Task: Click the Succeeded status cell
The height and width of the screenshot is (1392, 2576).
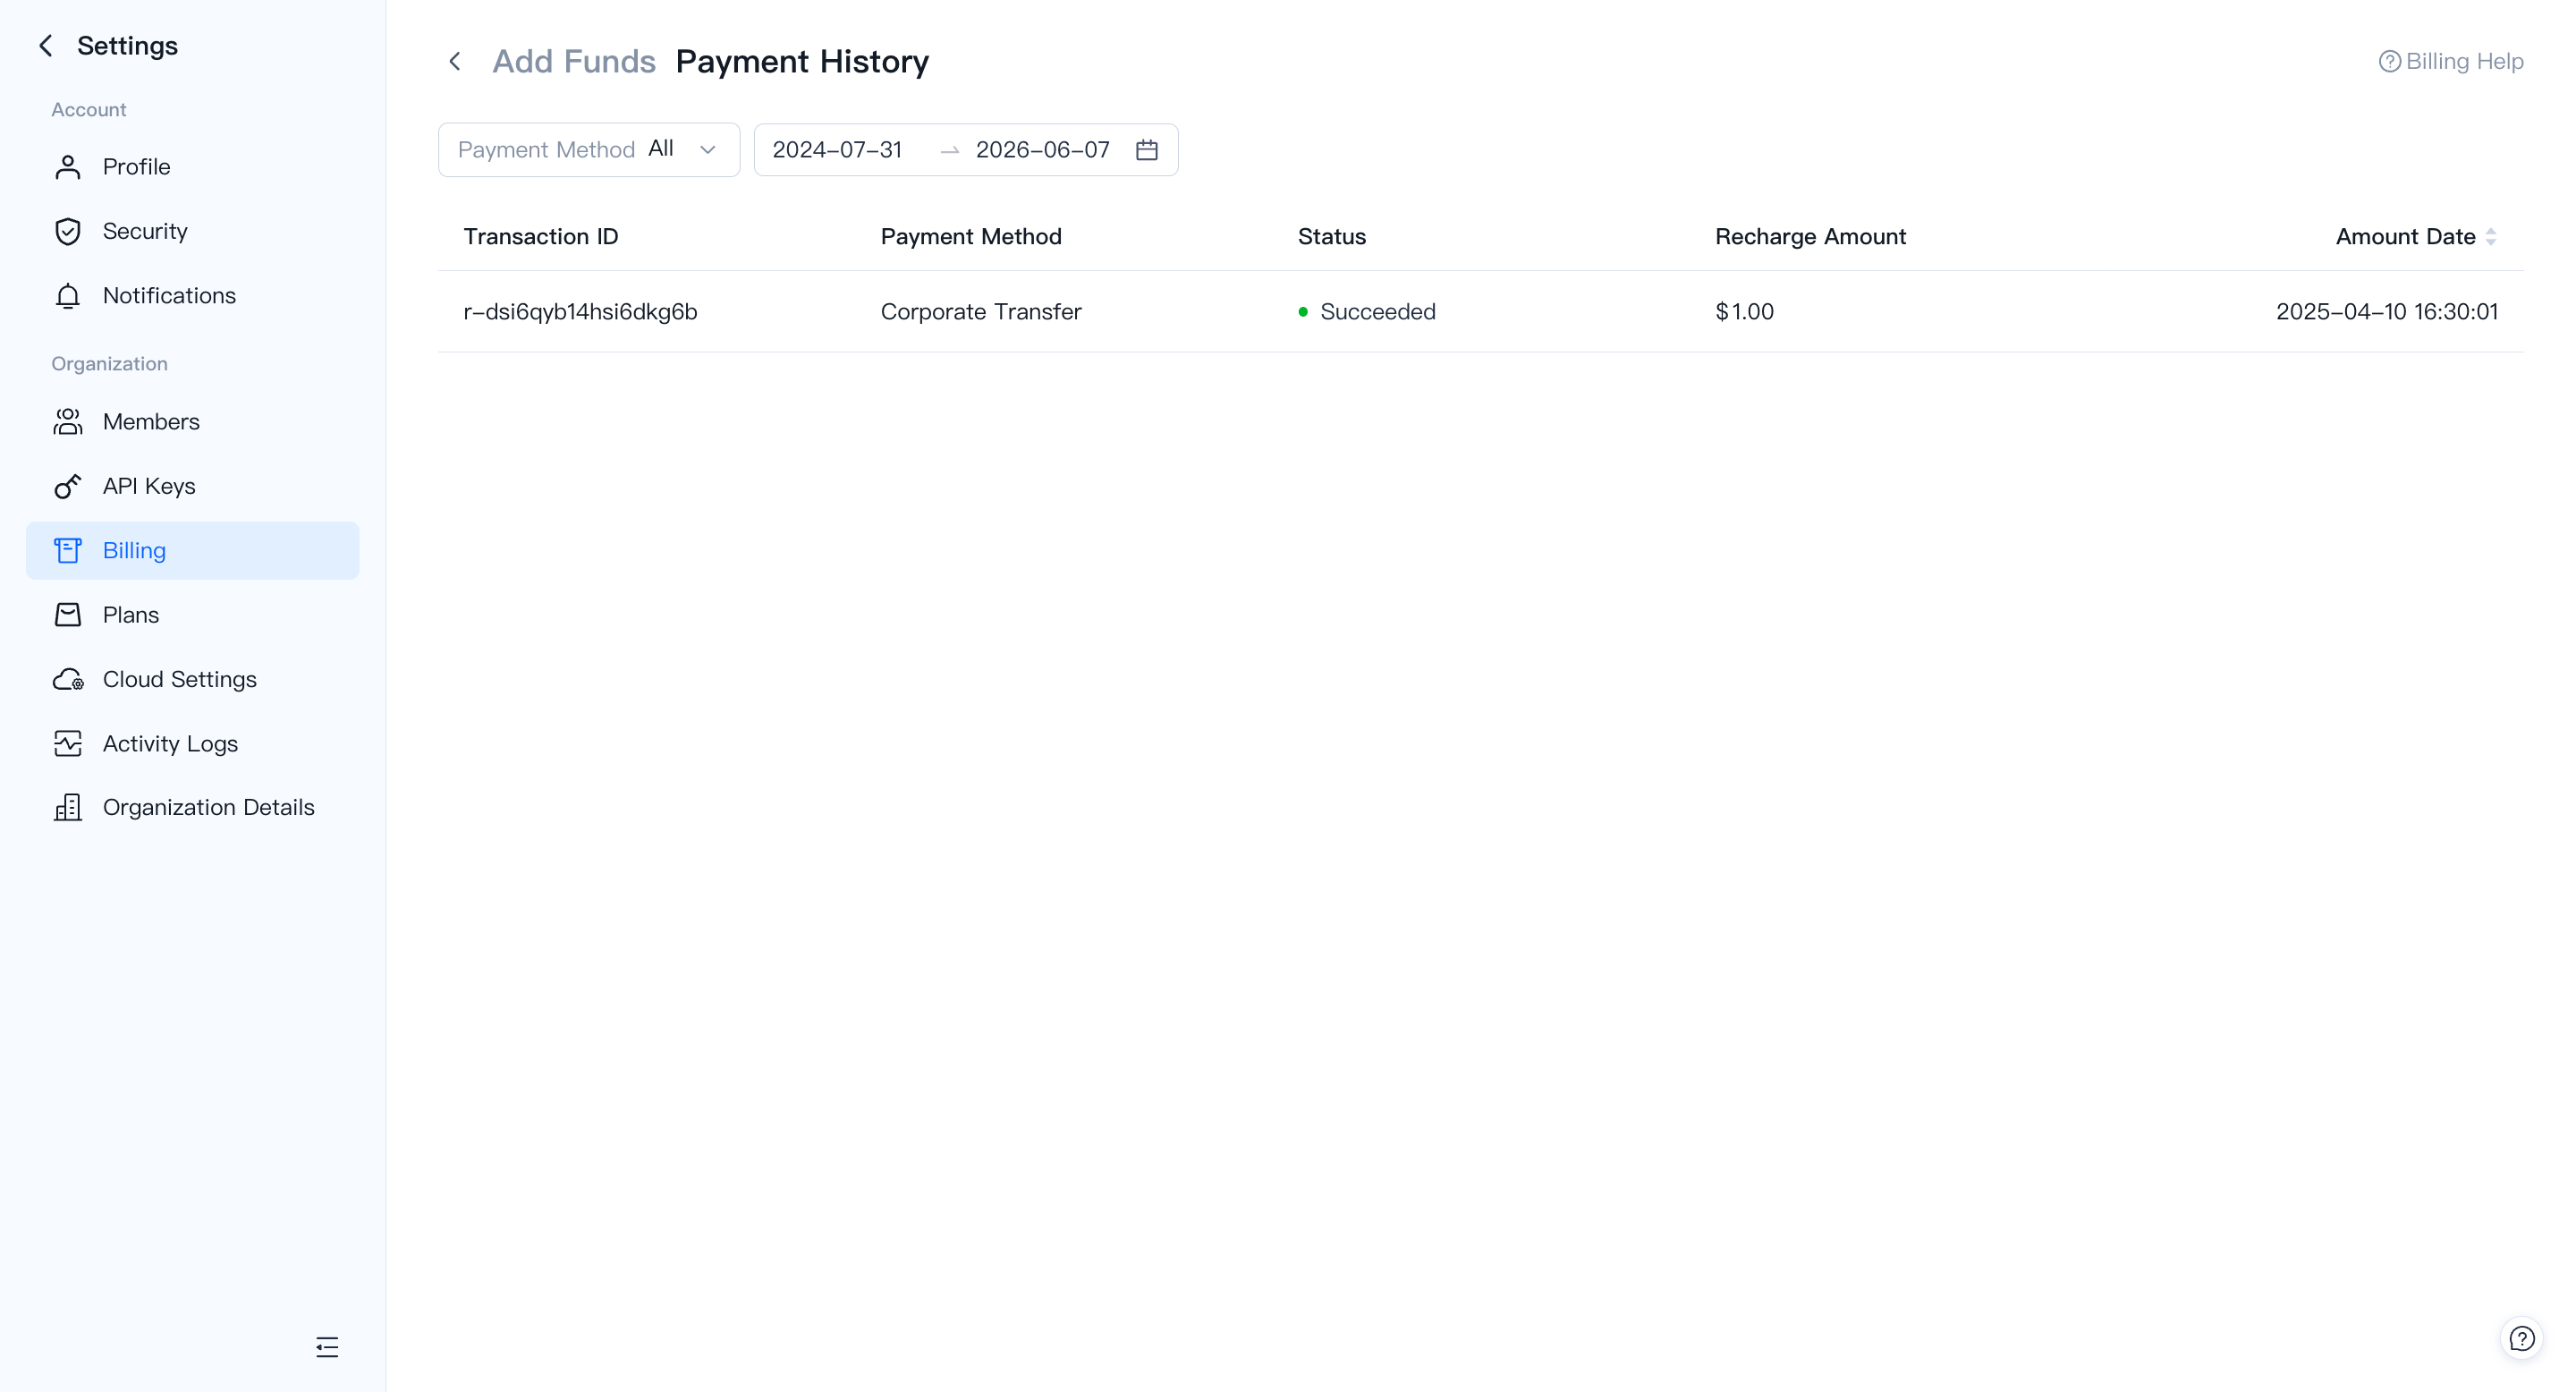Action: coord(1367,312)
